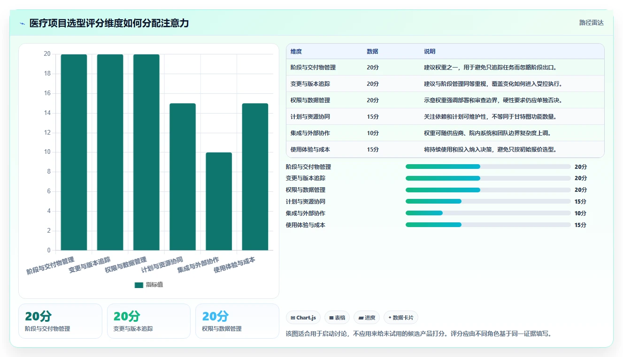Click the 变更与版本追踪 bar in the chart
The height and width of the screenshot is (357, 623).
tap(110, 152)
